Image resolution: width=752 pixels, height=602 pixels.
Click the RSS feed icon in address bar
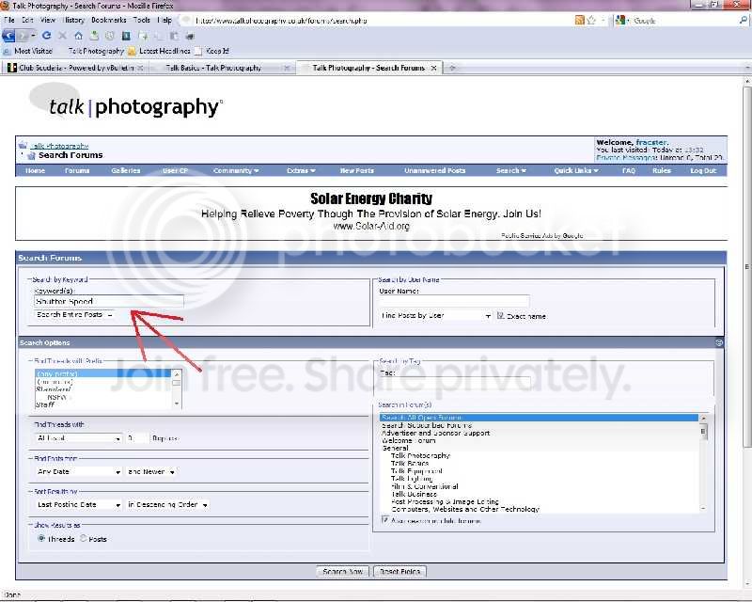580,20
